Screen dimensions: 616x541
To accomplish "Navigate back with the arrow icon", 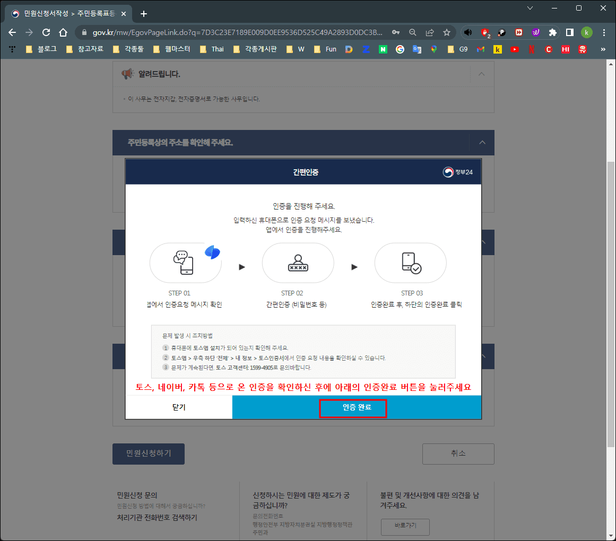I will tap(12, 32).
